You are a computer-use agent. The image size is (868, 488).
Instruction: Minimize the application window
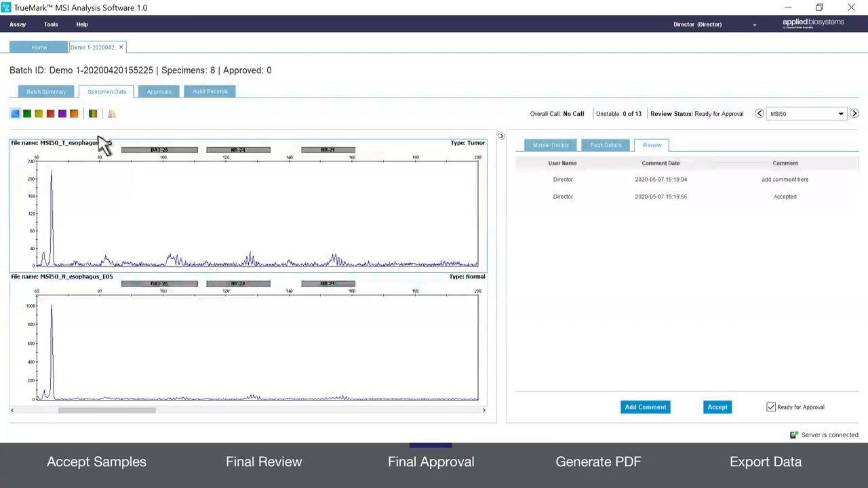[x=788, y=7]
